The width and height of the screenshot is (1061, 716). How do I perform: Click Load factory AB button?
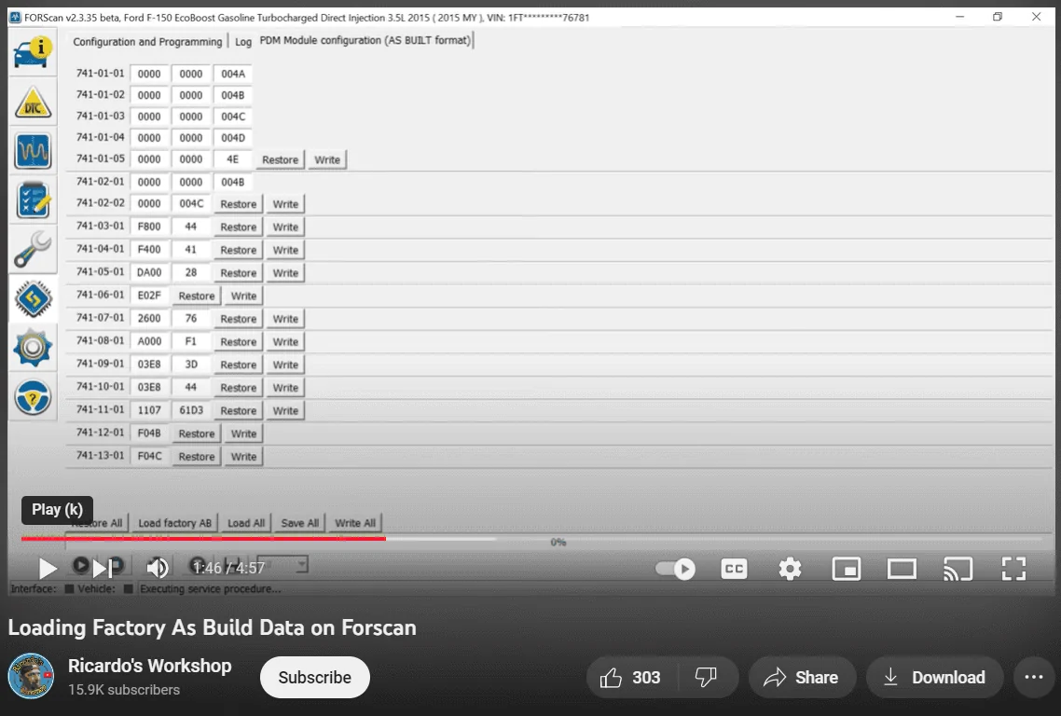(x=174, y=523)
